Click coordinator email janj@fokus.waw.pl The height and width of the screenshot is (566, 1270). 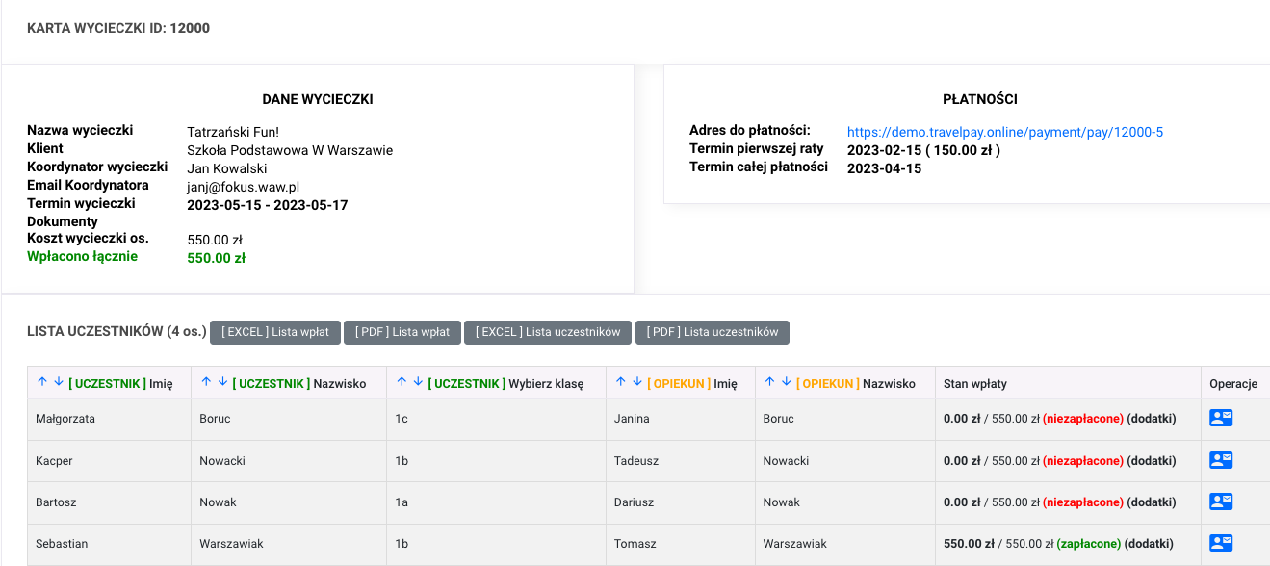point(245,187)
